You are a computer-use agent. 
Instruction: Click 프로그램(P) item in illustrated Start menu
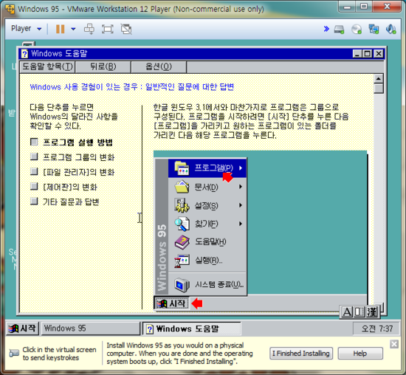pos(207,168)
